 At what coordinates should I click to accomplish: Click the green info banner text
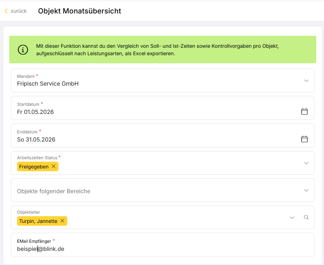(157, 50)
